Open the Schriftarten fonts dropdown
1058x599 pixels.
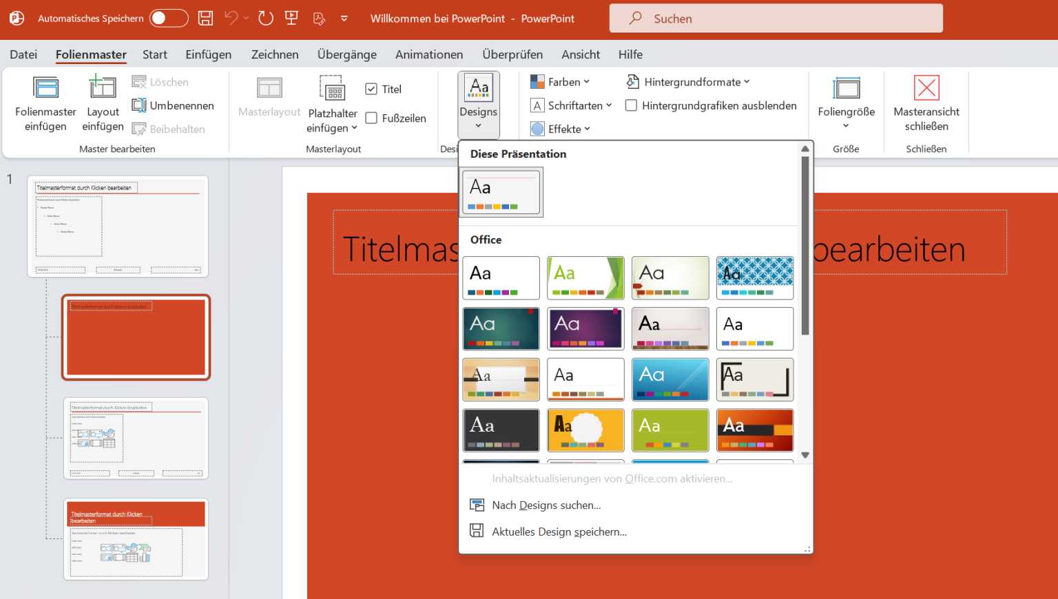[x=571, y=105]
